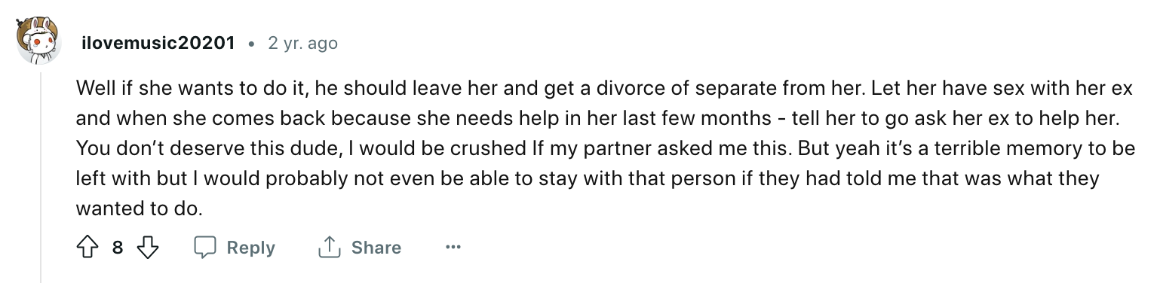Viewport: 1157px width, 283px height.
Task: Click the dot separator beside the username
Action: click(251, 44)
